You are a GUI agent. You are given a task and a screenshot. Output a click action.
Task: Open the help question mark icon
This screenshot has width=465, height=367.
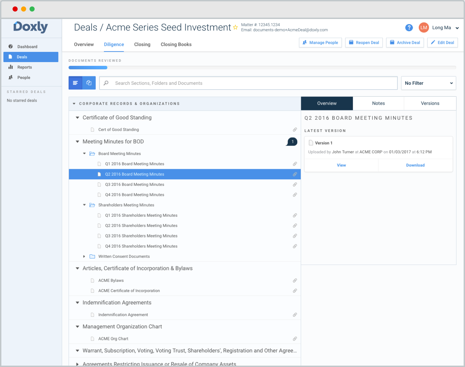(409, 28)
